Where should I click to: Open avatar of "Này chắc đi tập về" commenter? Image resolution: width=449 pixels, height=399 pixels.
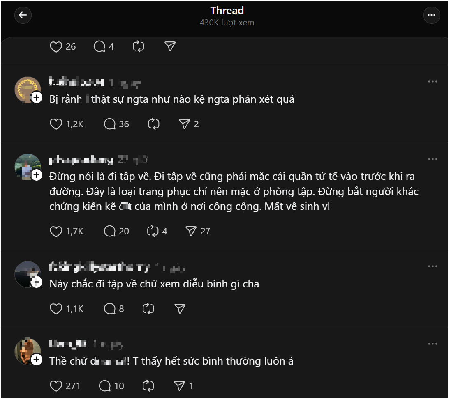click(27, 273)
